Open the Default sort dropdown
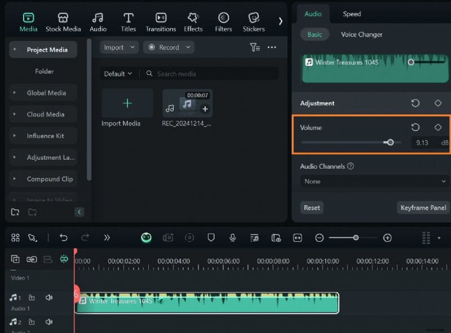This screenshot has height=333, width=451. click(x=118, y=73)
